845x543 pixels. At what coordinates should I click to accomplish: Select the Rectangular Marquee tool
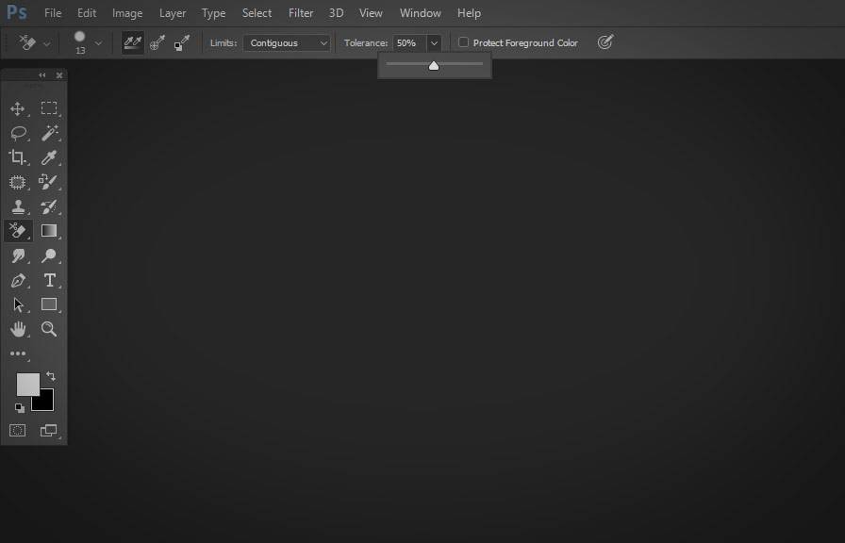49,108
